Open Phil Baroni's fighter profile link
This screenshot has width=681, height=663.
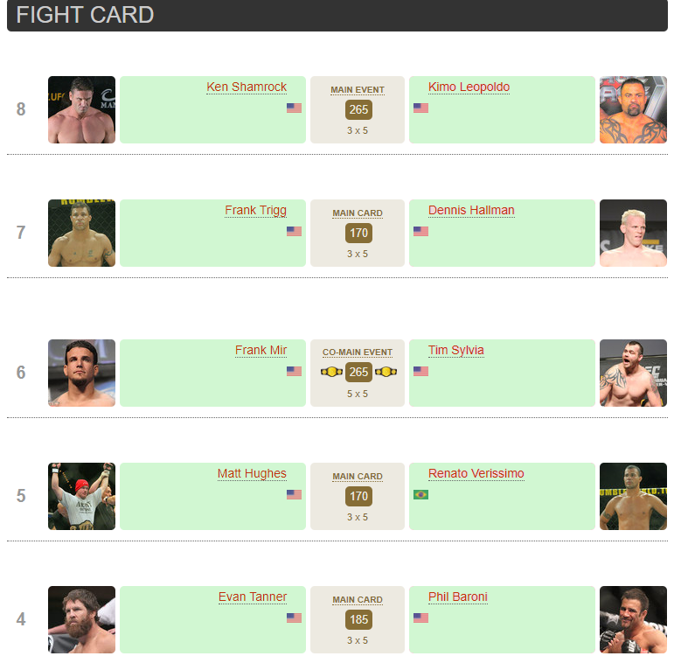[x=457, y=597]
